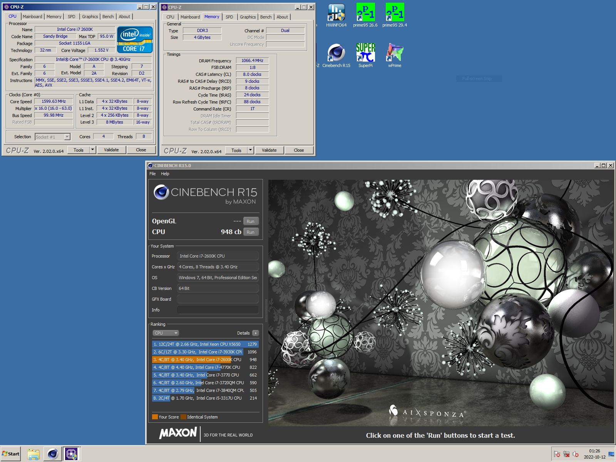Click the Close button in the Memory CPU-Z window
This screenshot has height=462, width=616.
coord(299,150)
